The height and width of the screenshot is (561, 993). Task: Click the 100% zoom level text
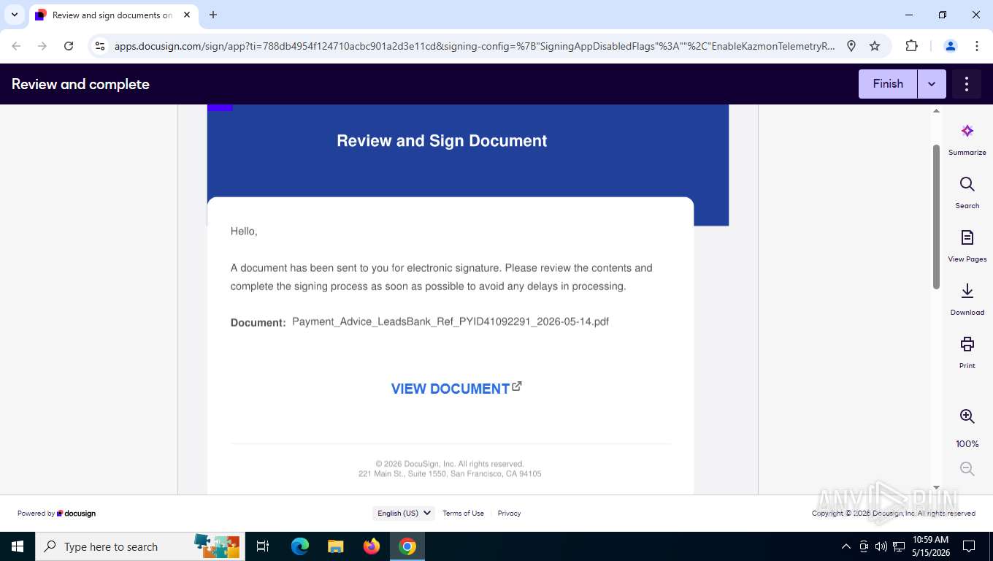coord(967,443)
